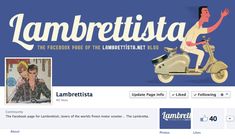This screenshot has width=235, height=139.
Task: Expand more apps arrow at far right
Action: point(230,119)
